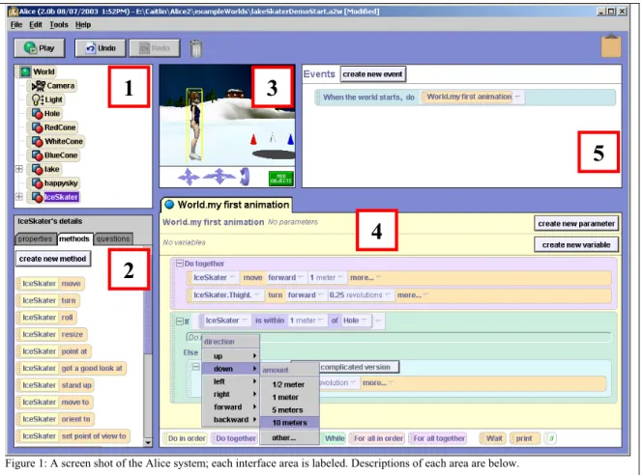Select IceSkater object in tree
Viewport: 643px width, 475px height.
pos(54,197)
